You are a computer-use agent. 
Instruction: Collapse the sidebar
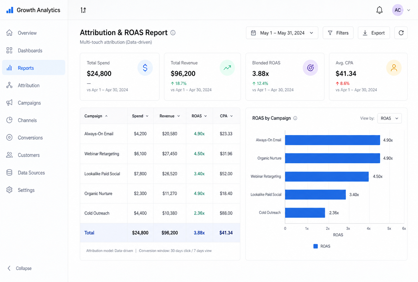(20, 268)
